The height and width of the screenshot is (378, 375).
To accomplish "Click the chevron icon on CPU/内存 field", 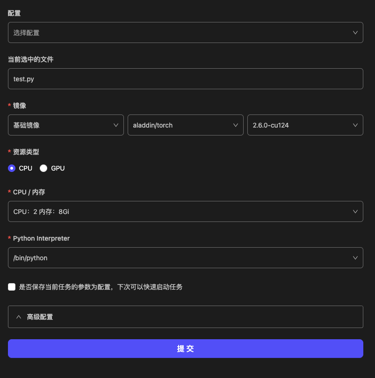I will coord(356,211).
